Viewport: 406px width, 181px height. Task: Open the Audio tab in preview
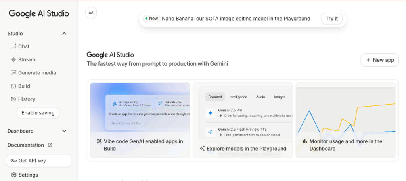(x=260, y=97)
